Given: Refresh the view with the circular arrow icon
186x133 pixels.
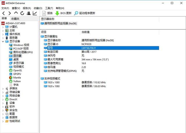Looking at the screenshot, I should click(x=22, y=13).
